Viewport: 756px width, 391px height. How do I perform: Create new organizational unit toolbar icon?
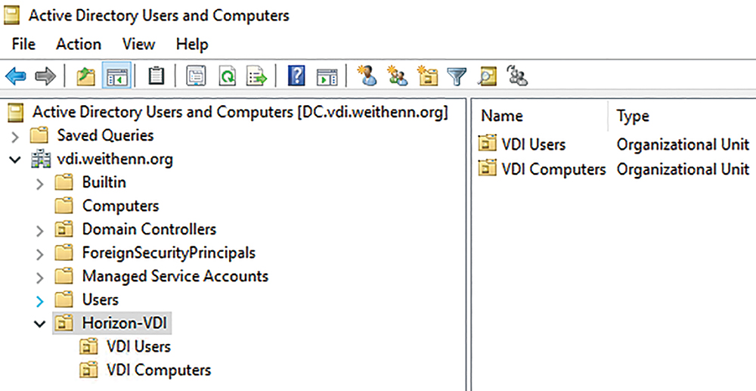point(428,76)
